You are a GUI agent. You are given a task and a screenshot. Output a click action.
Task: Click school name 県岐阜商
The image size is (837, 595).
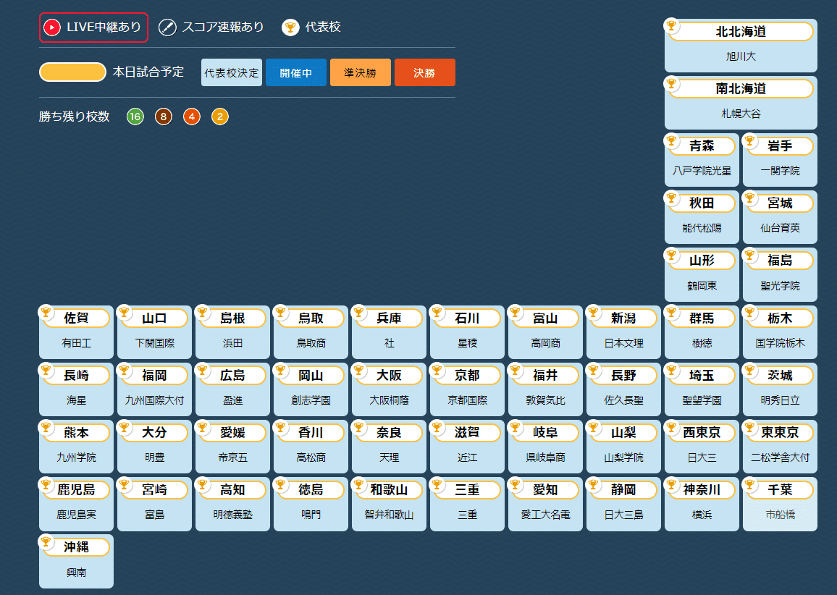[x=545, y=457]
